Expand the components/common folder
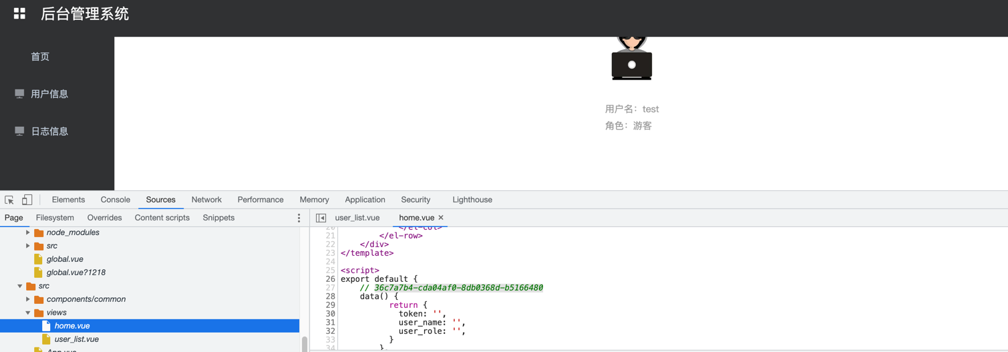 point(28,299)
